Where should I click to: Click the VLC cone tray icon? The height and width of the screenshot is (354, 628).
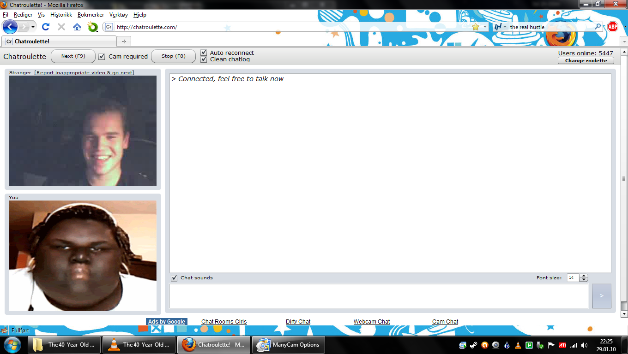pos(518,345)
